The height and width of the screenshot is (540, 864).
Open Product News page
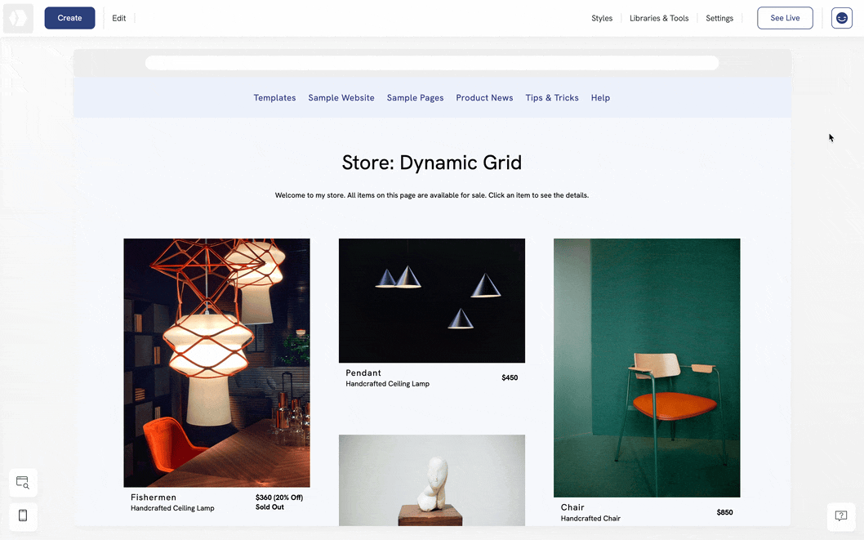[x=484, y=98]
